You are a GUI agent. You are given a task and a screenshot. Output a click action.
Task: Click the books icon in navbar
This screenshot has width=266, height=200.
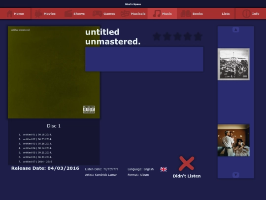186,14
